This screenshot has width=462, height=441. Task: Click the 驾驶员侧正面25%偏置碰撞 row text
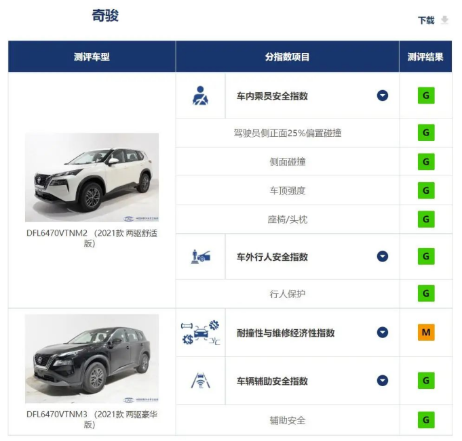click(x=288, y=133)
